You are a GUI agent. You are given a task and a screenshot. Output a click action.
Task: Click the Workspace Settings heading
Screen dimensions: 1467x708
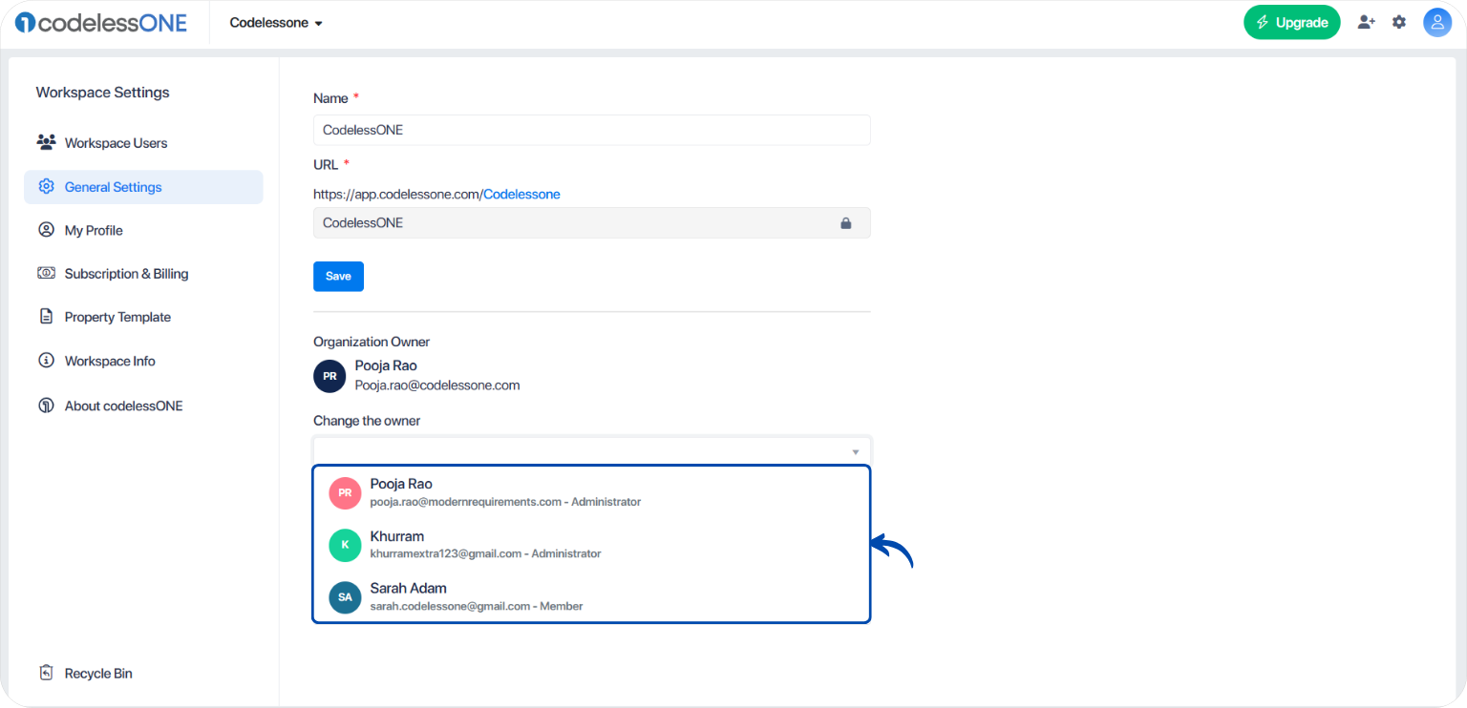[102, 93]
